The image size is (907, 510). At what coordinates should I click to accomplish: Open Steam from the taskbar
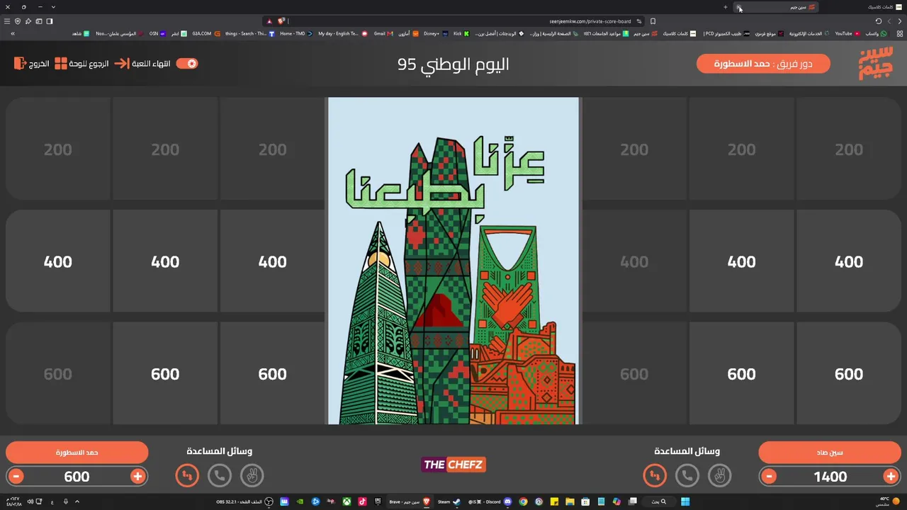[449, 501]
